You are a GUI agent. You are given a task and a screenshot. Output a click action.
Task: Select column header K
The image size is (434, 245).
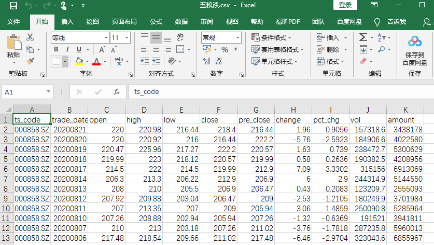(x=405, y=110)
